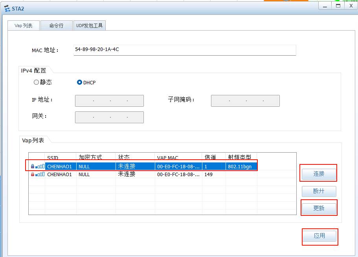358x257 pixels.
Task: Click the 连接 button
Action: point(319,174)
